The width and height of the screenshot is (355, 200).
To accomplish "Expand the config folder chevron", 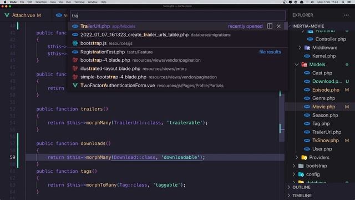I will click(293, 174).
